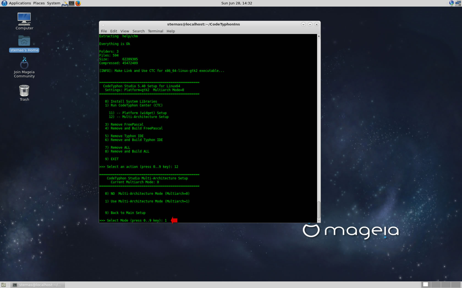Click the 'Select an action (press 0..9 key): 12' line
462x288 pixels.
click(x=139, y=167)
